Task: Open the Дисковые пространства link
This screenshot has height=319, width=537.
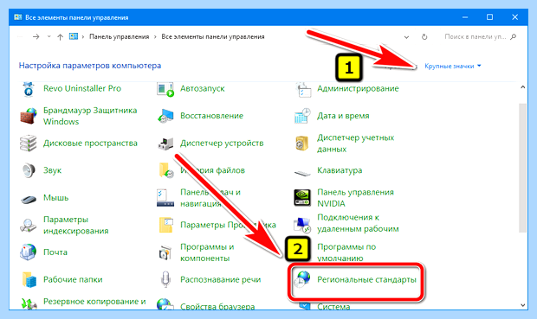Action: click(90, 144)
